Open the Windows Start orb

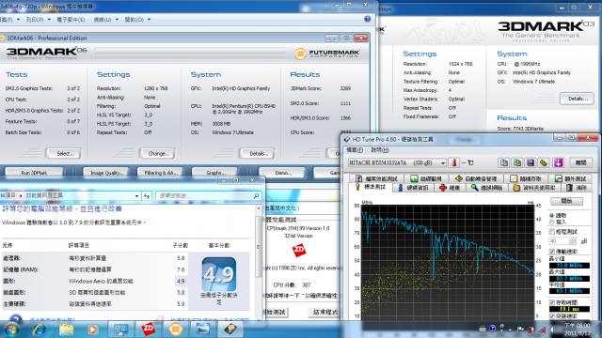[11, 330]
